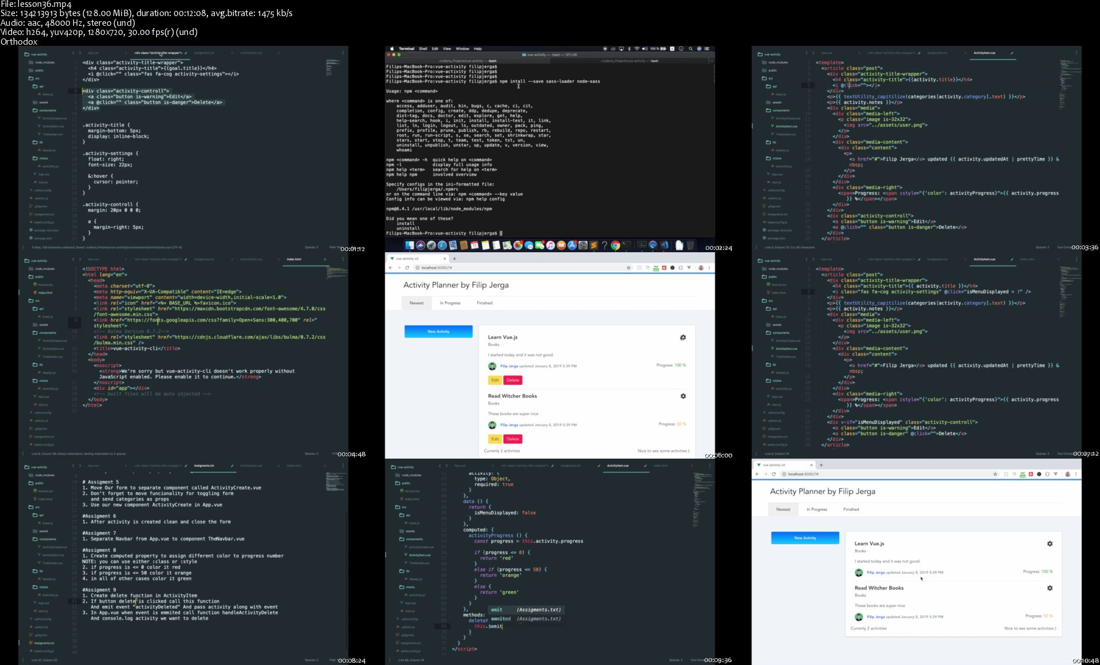
Task: Open gear on Read Witcher Books card, 00:06:00 frame
Action: tap(683, 396)
